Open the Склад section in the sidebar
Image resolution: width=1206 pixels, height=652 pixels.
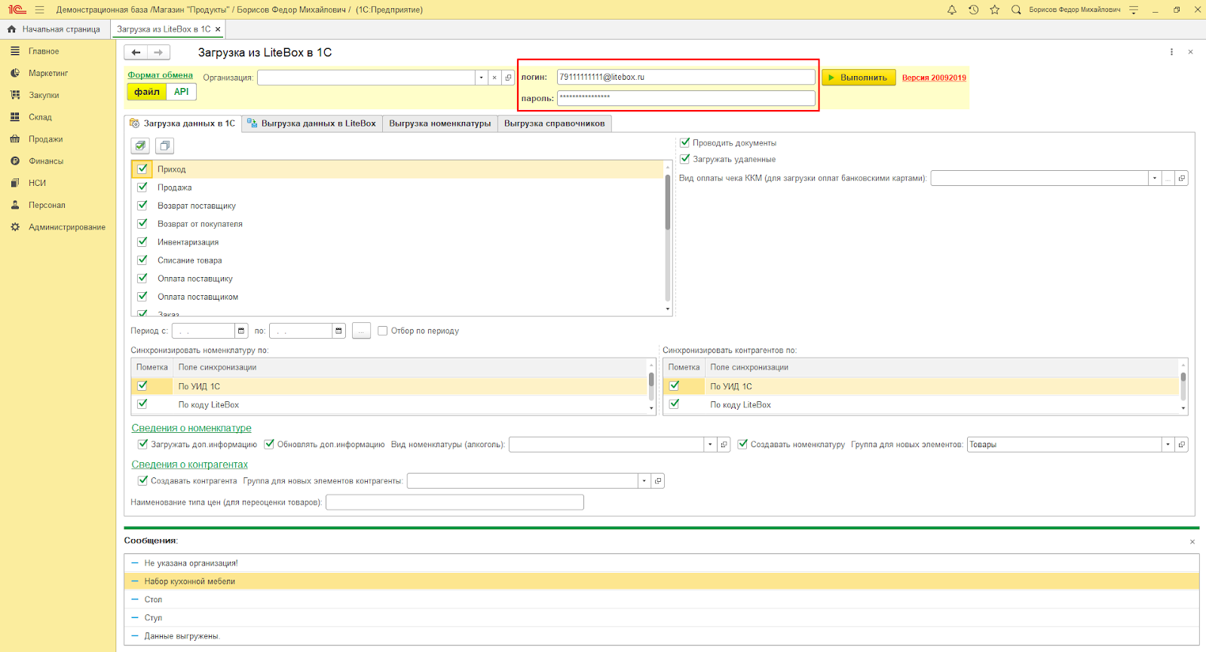[x=40, y=117]
